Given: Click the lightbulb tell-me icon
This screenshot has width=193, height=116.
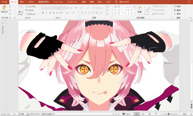Looking at the screenshot, I should (x=116, y=2).
